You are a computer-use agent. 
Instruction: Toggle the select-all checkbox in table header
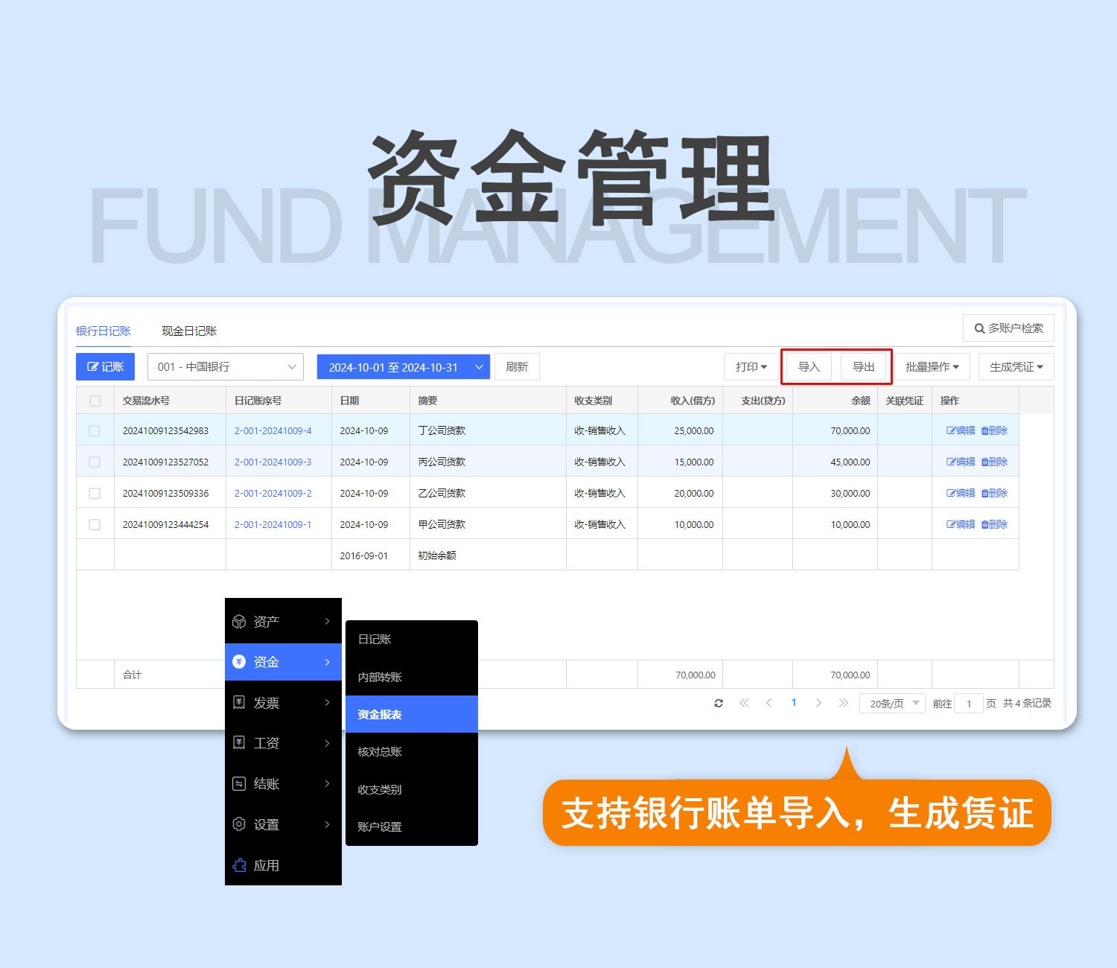pos(95,401)
